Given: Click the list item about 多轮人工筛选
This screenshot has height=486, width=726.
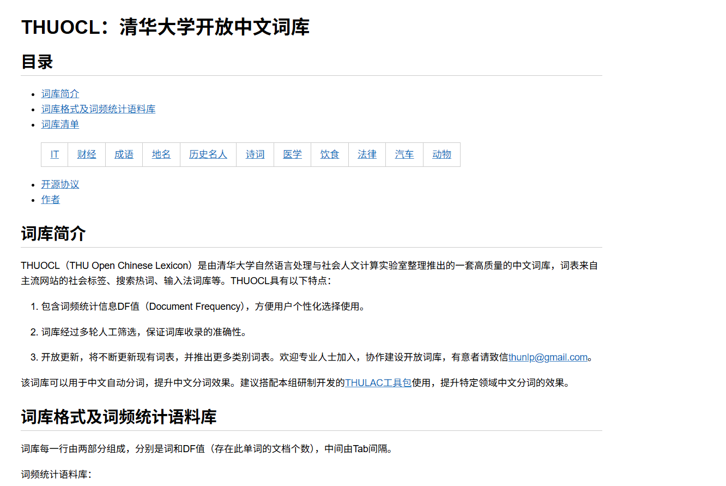Looking at the screenshot, I should tap(144, 332).
